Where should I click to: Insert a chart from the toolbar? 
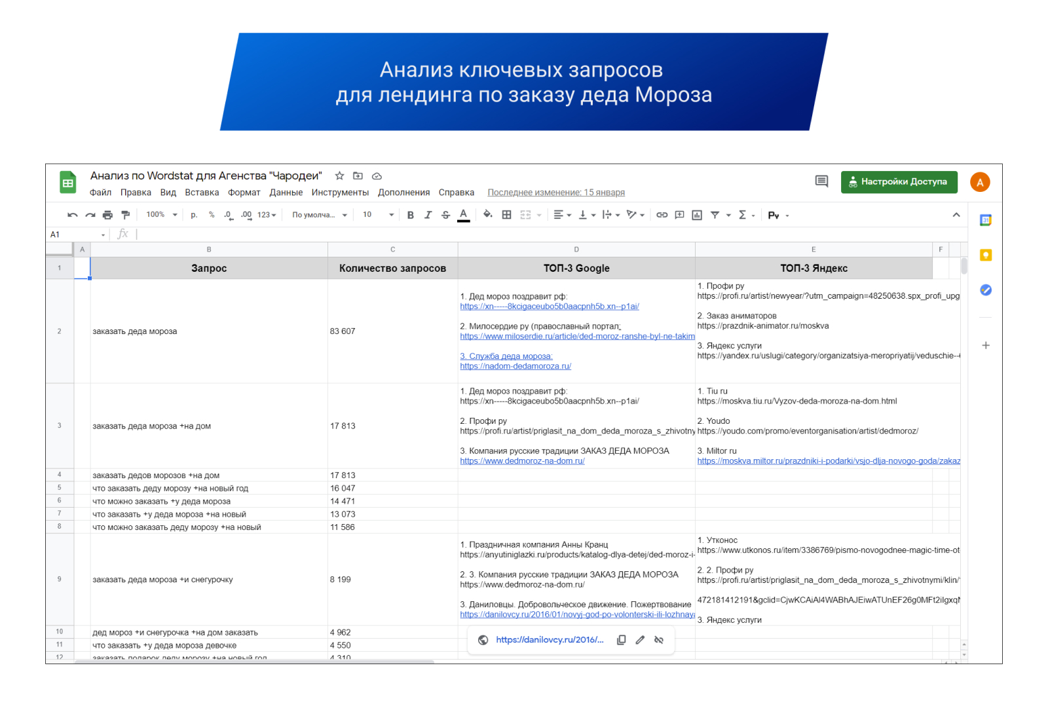coord(697,215)
